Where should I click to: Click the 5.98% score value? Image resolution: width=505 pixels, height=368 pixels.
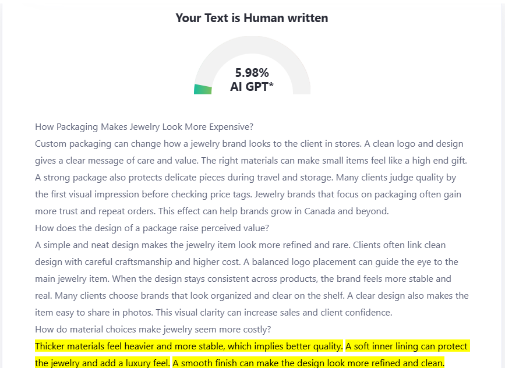[252, 73]
